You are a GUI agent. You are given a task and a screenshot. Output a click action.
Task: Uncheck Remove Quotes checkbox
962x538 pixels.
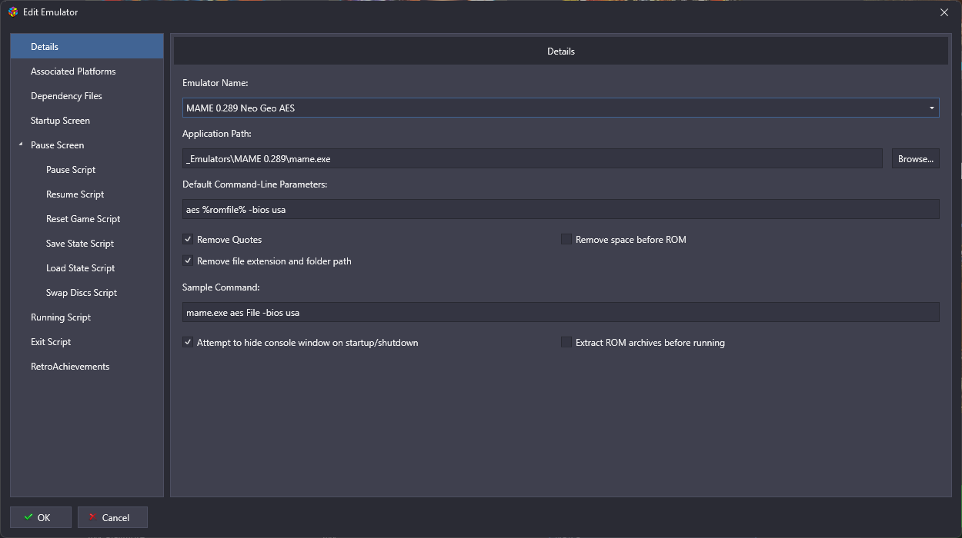188,240
